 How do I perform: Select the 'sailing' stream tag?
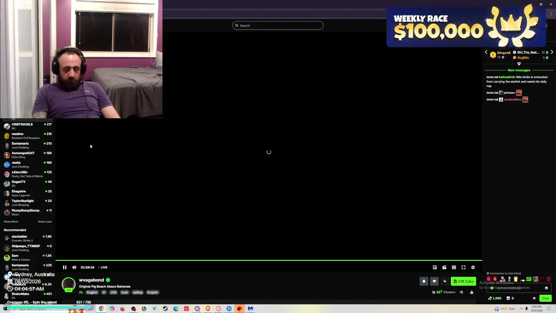point(138,292)
